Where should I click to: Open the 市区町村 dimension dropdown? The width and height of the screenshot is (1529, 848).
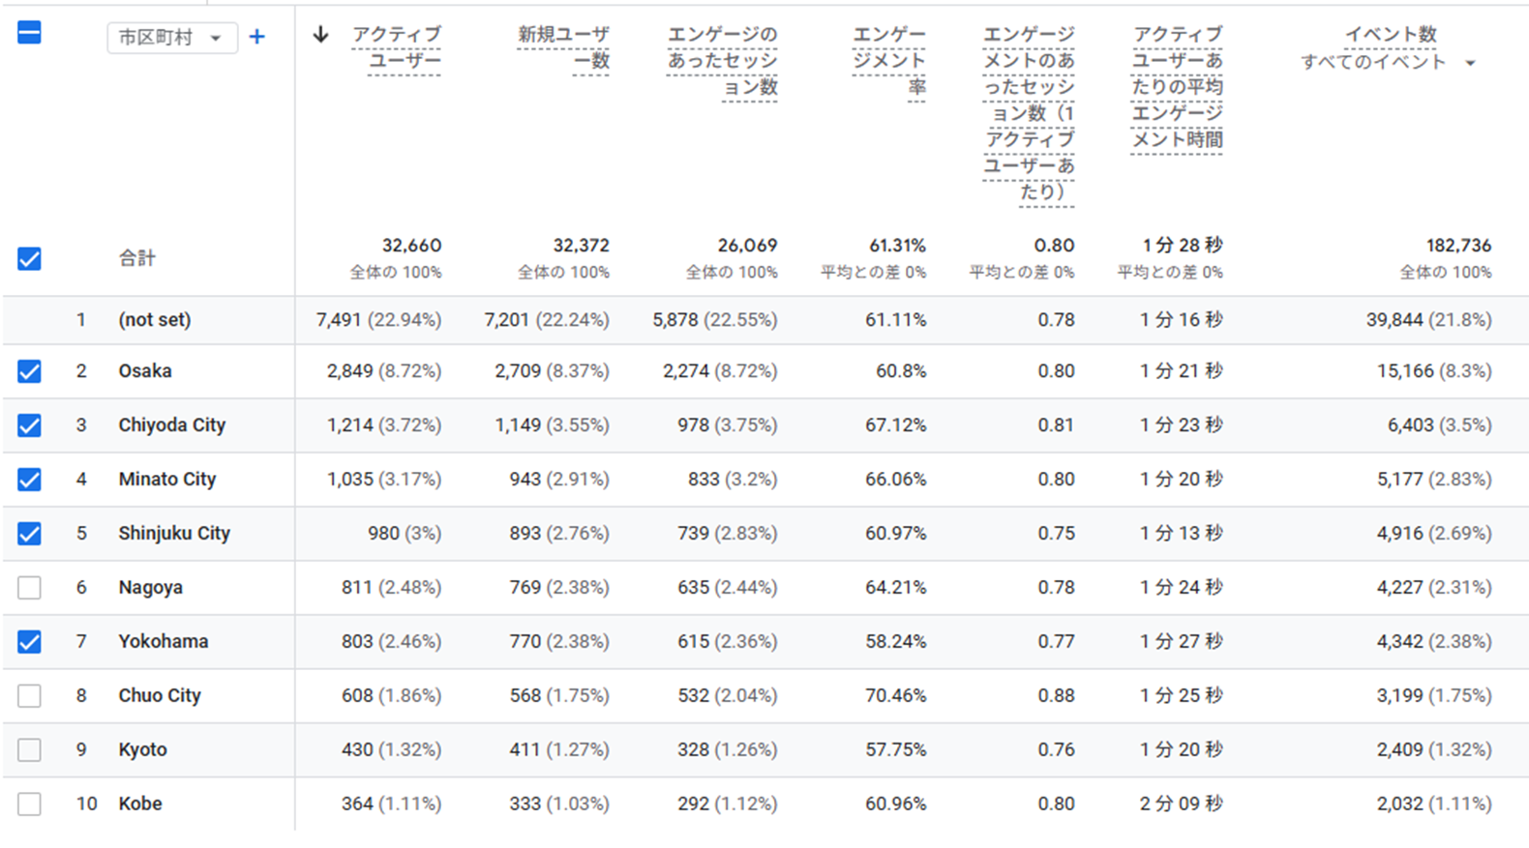tap(171, 38)
